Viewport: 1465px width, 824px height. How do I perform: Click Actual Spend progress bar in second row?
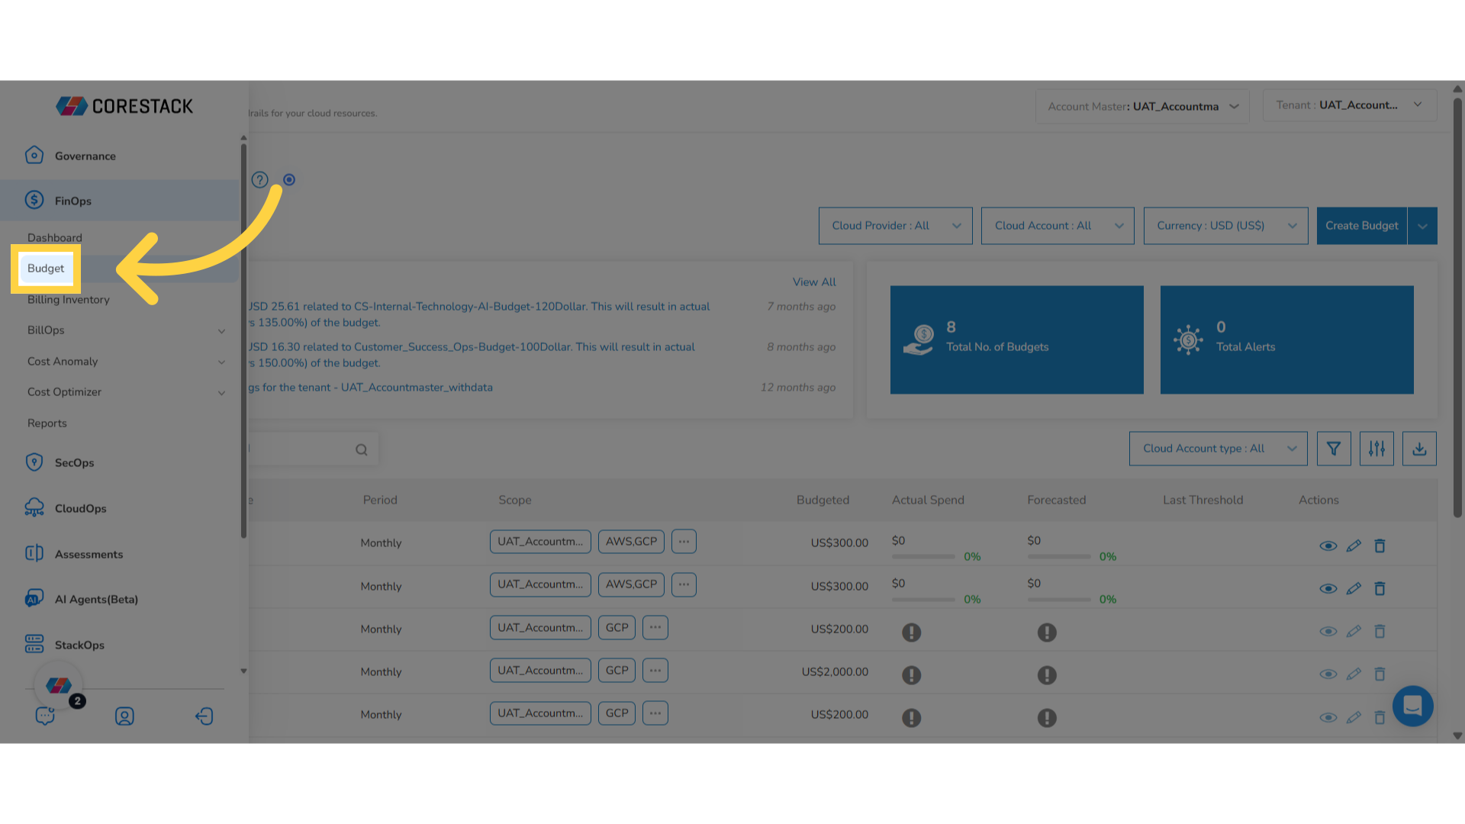tap(923, 600)
